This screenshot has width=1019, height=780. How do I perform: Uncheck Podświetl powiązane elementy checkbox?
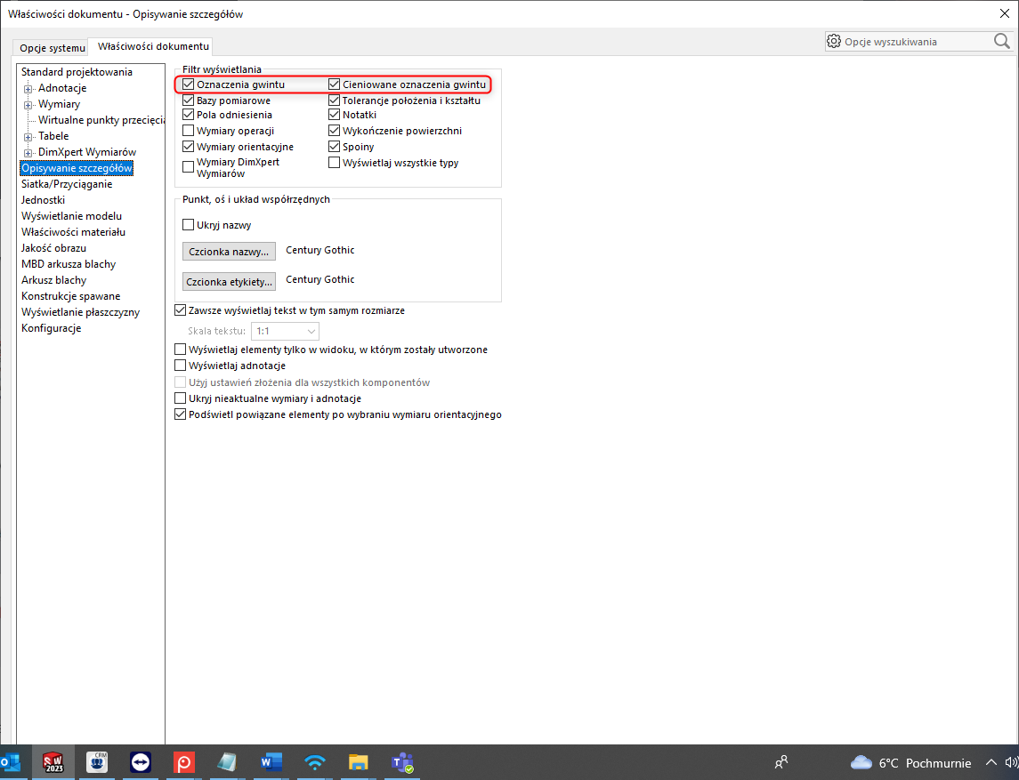pyautogui.click(x=181, y=414)
